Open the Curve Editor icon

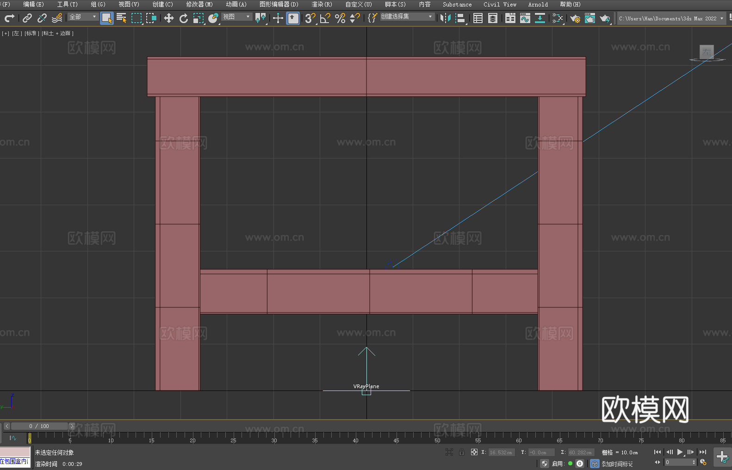tap(525, 18)
